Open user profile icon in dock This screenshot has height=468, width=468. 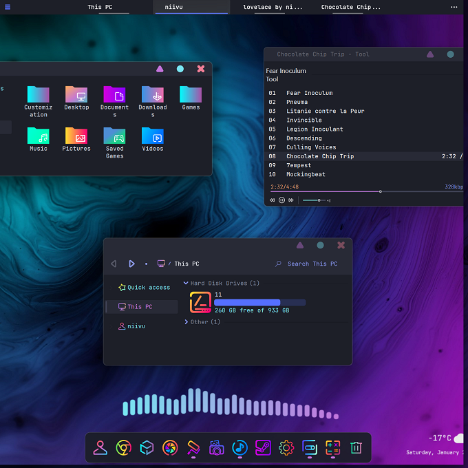(x=100, y=448)
